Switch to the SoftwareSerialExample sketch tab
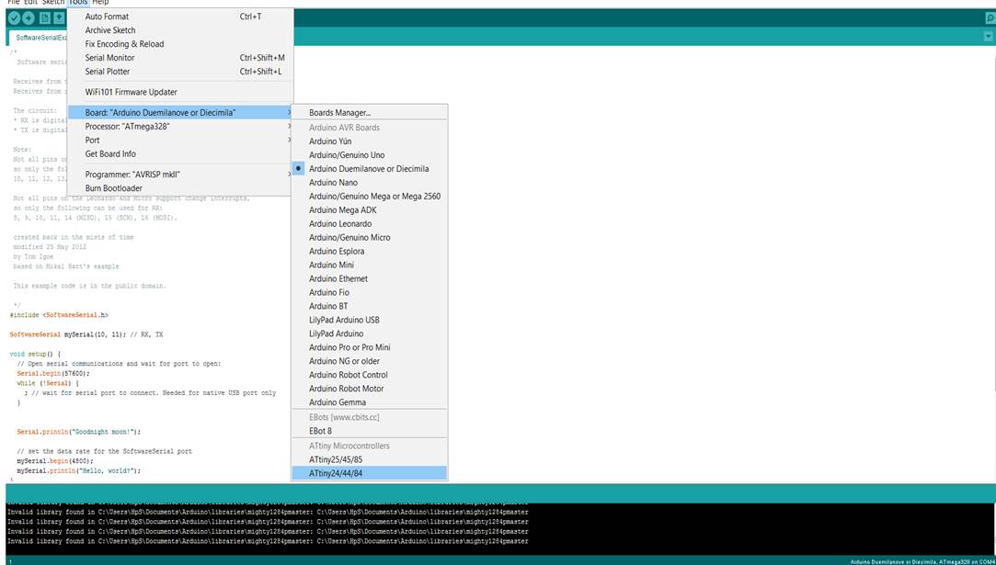 (x=40, y=38)
